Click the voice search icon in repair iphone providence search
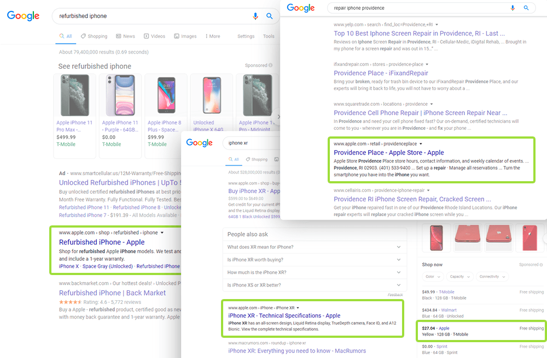This screenshot has width=547, height=358. click(513, 8)
